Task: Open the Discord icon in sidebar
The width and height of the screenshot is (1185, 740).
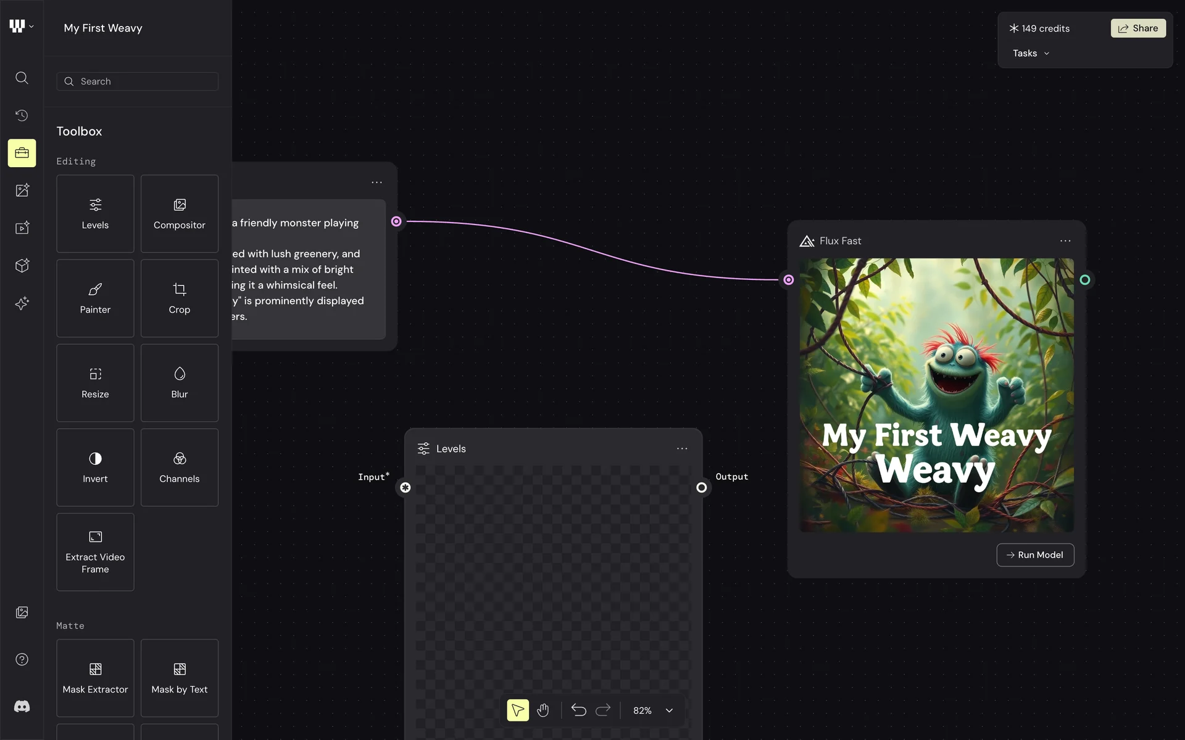Action: pyautogui.click(x=22, y=707)
